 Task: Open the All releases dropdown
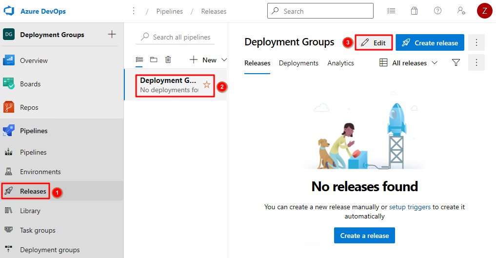tap(408, 63)
